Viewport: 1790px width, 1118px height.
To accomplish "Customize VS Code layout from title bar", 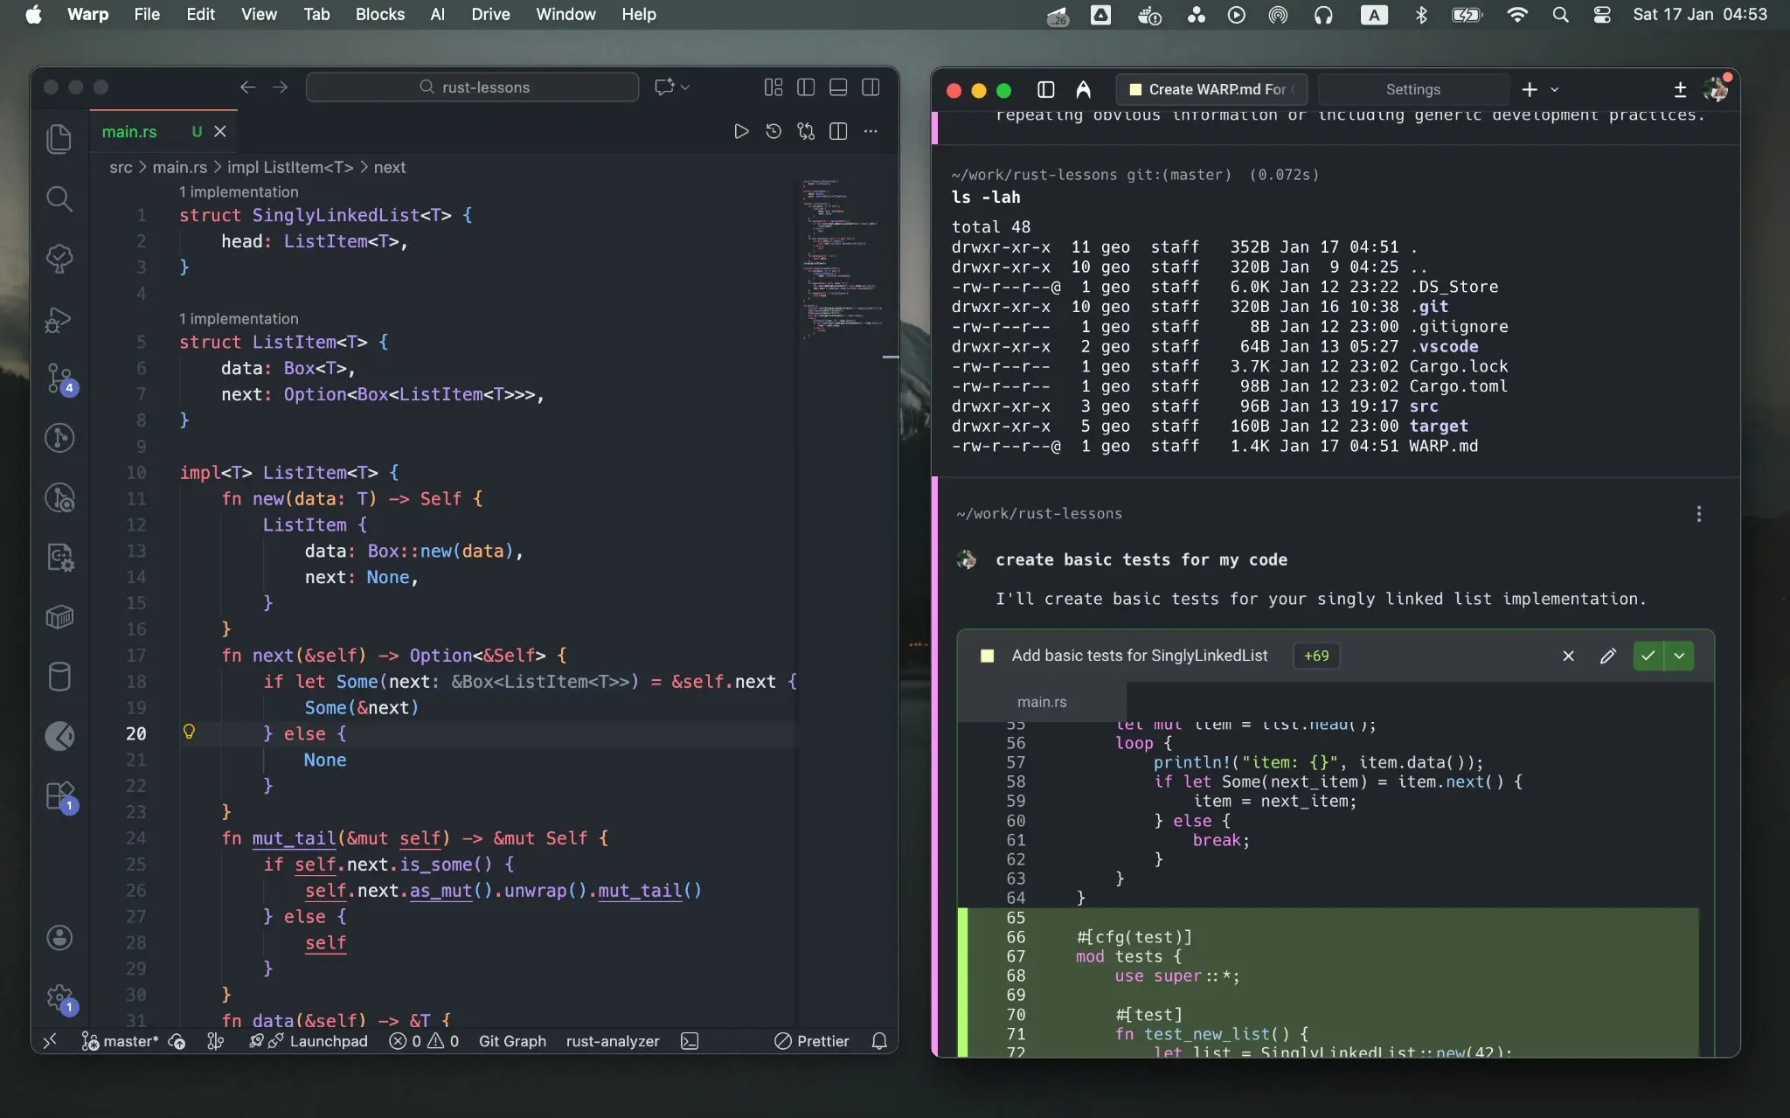I will [774, 87].
